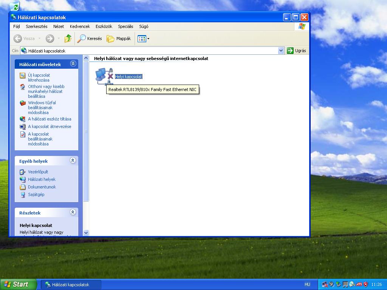Open the Nézet menu
Image resolution: width=387 pixels, height=290 pixels.
(x=59, y=26)
